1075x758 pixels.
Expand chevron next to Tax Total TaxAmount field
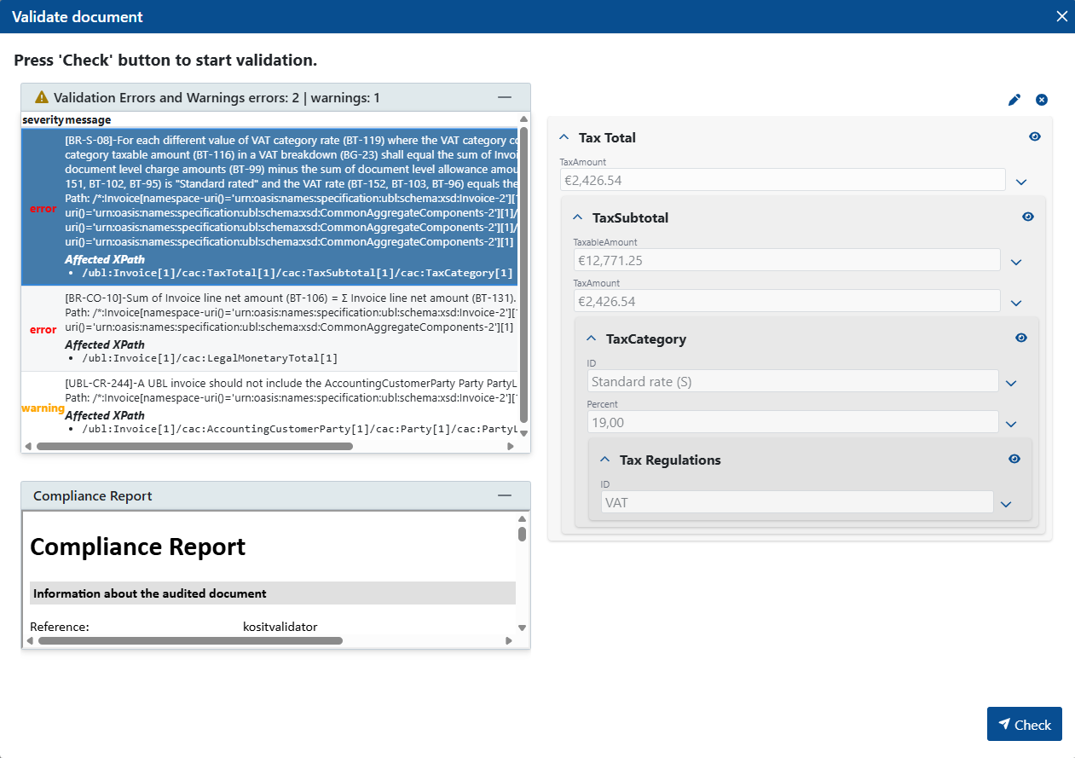pyautogui.click(x=1021, y=182)
